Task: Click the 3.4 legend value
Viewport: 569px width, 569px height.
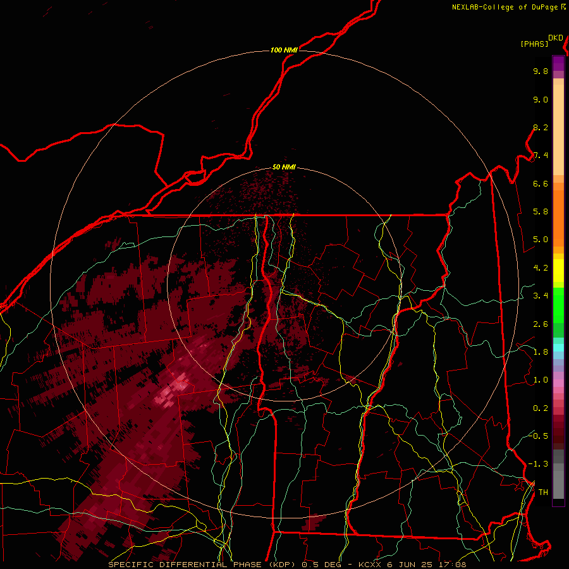Action: point(541,296)
